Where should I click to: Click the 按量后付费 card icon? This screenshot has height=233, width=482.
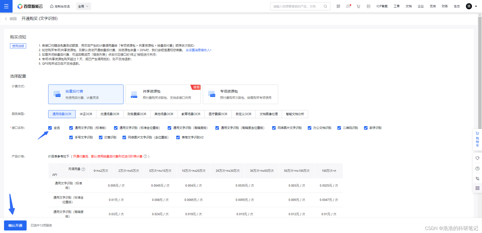[57, 94]
